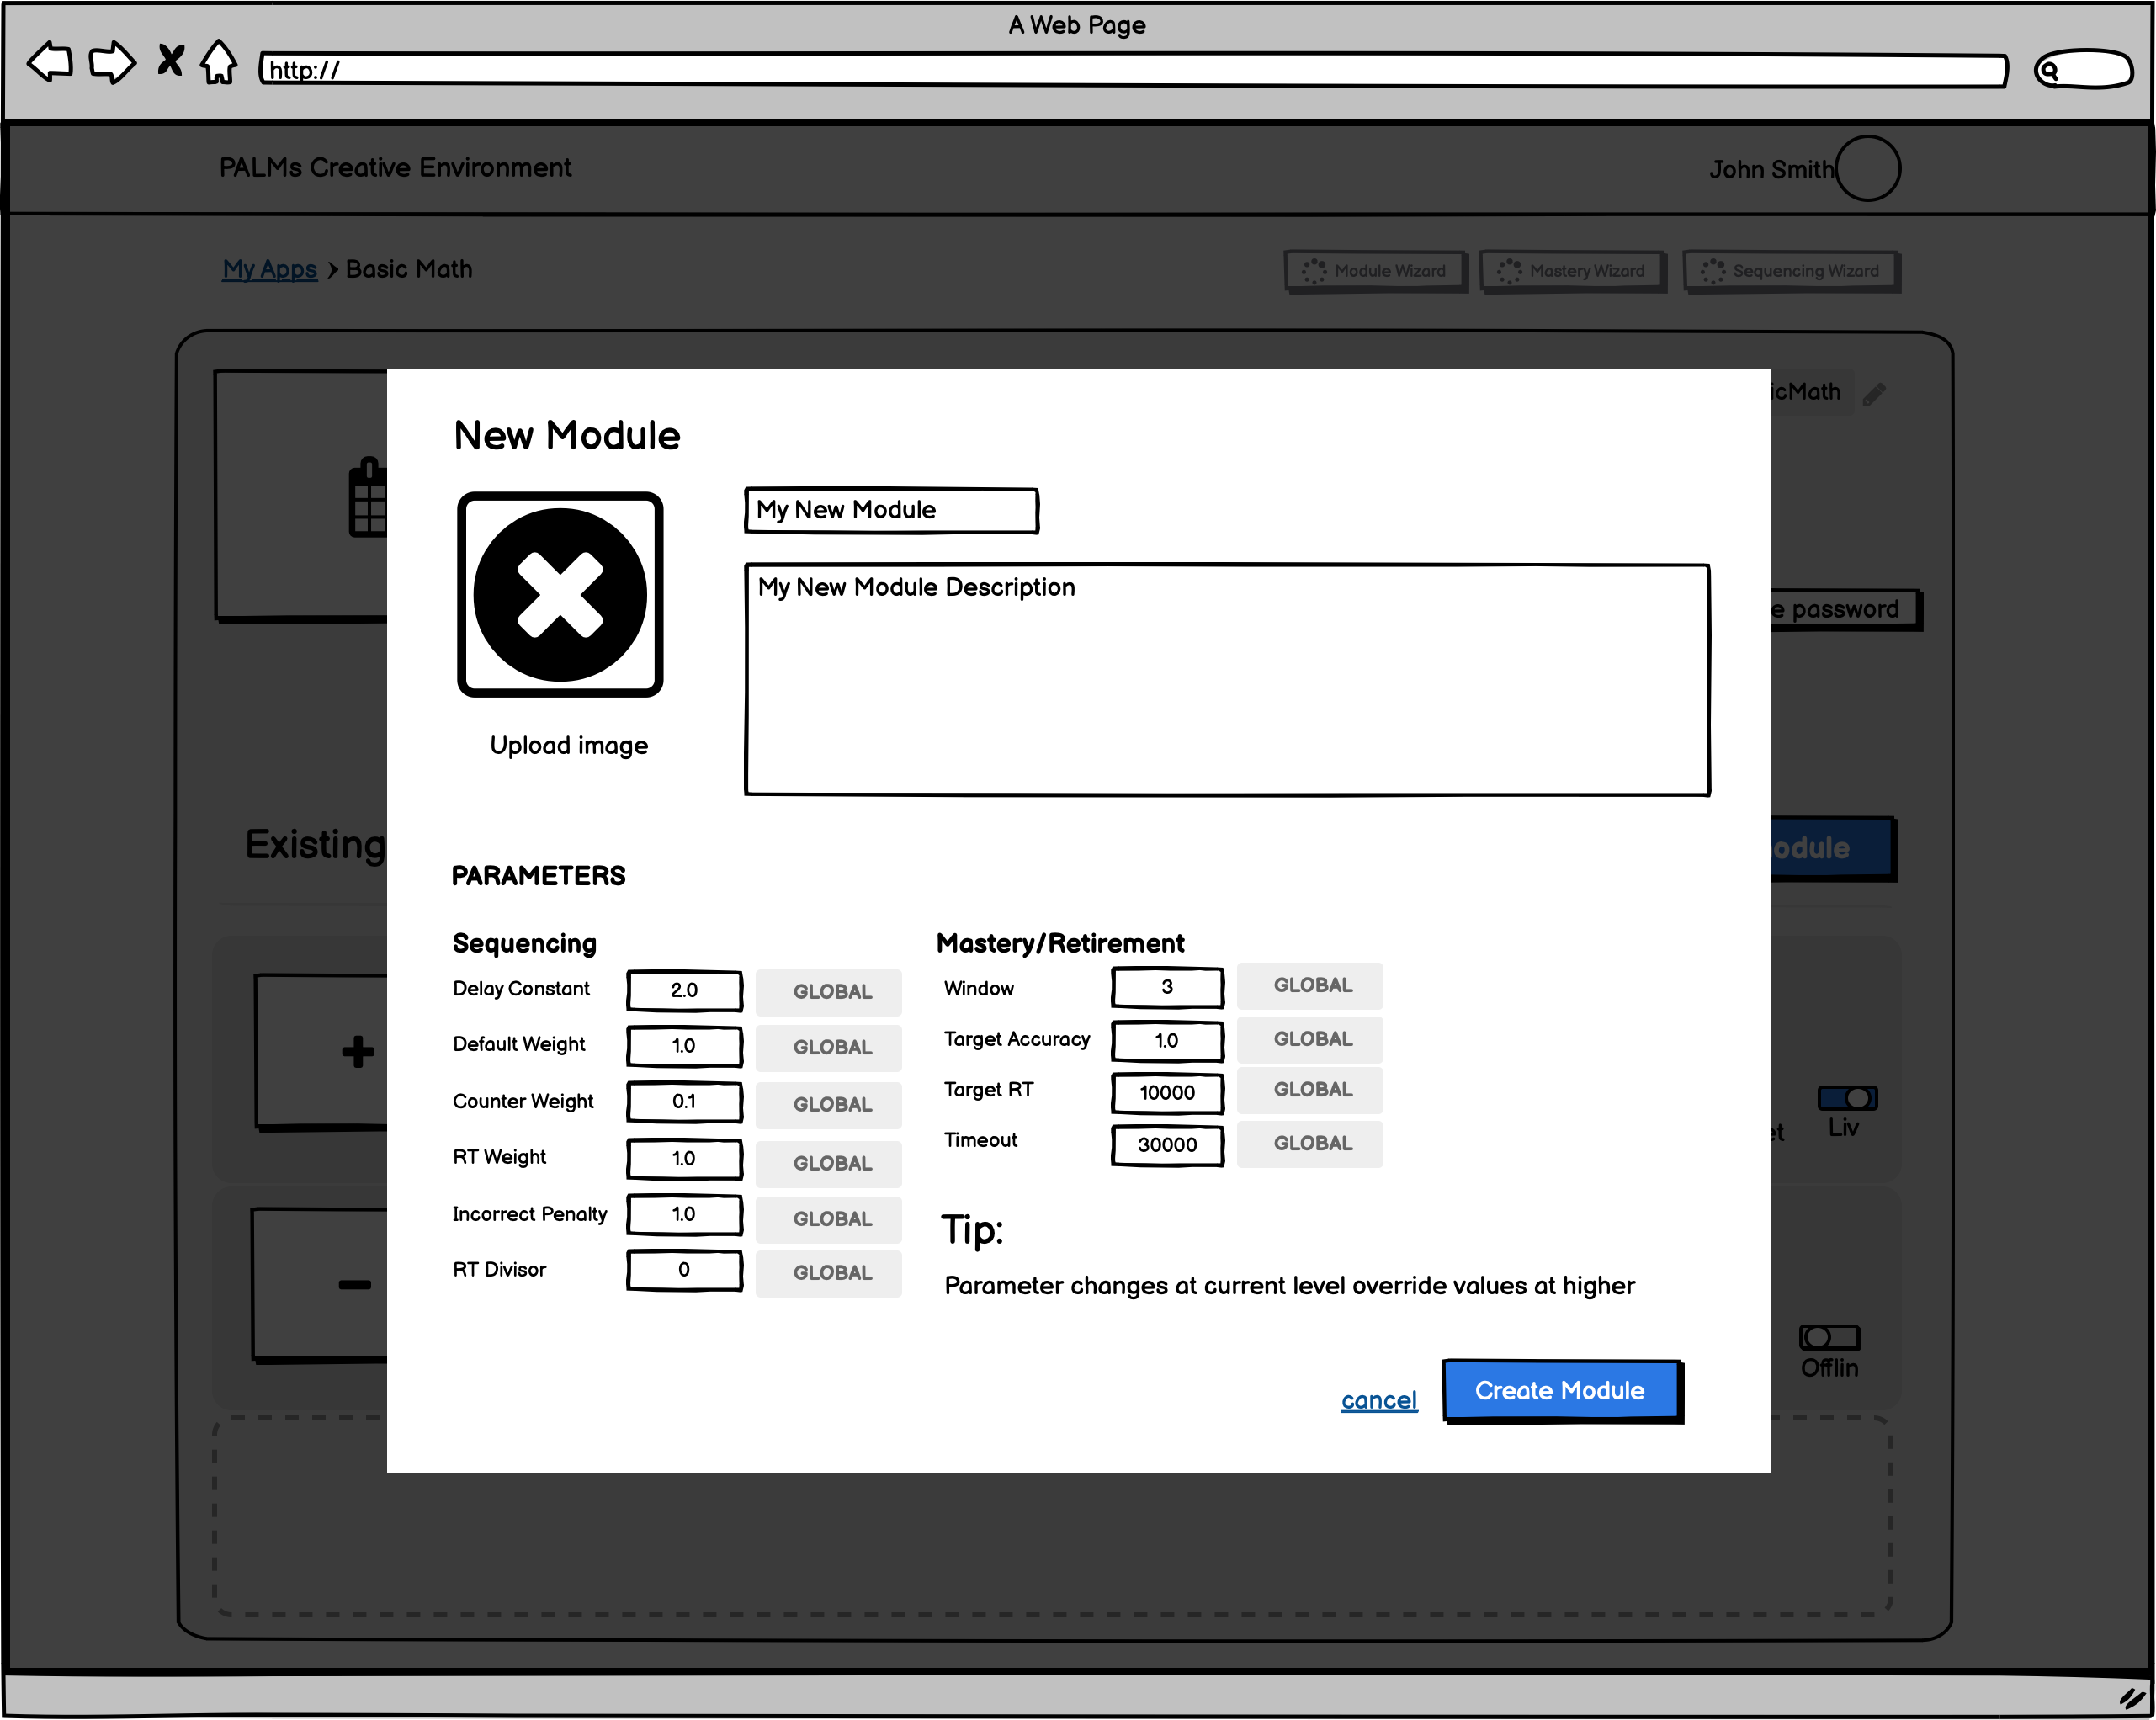Image resolution: width=2156 pixels, height=1720 pixels.
Task: Click the Mastery/Retirement section heading
Action: [x=1060, y=943]
